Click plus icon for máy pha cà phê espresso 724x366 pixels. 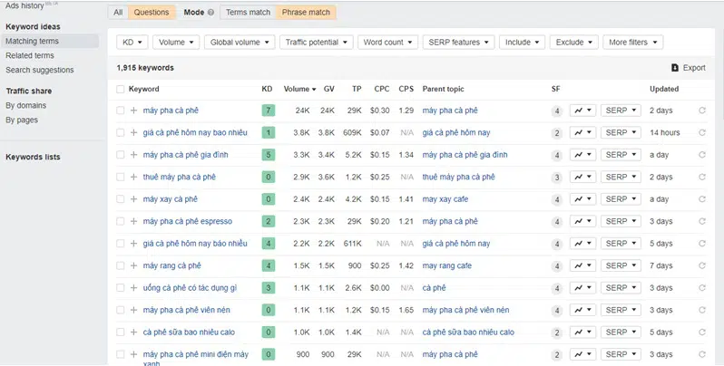pos(134,221)
